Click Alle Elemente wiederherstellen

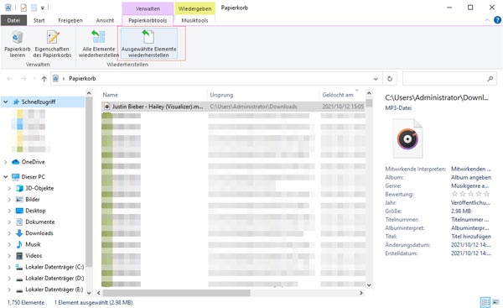point(98,44)
